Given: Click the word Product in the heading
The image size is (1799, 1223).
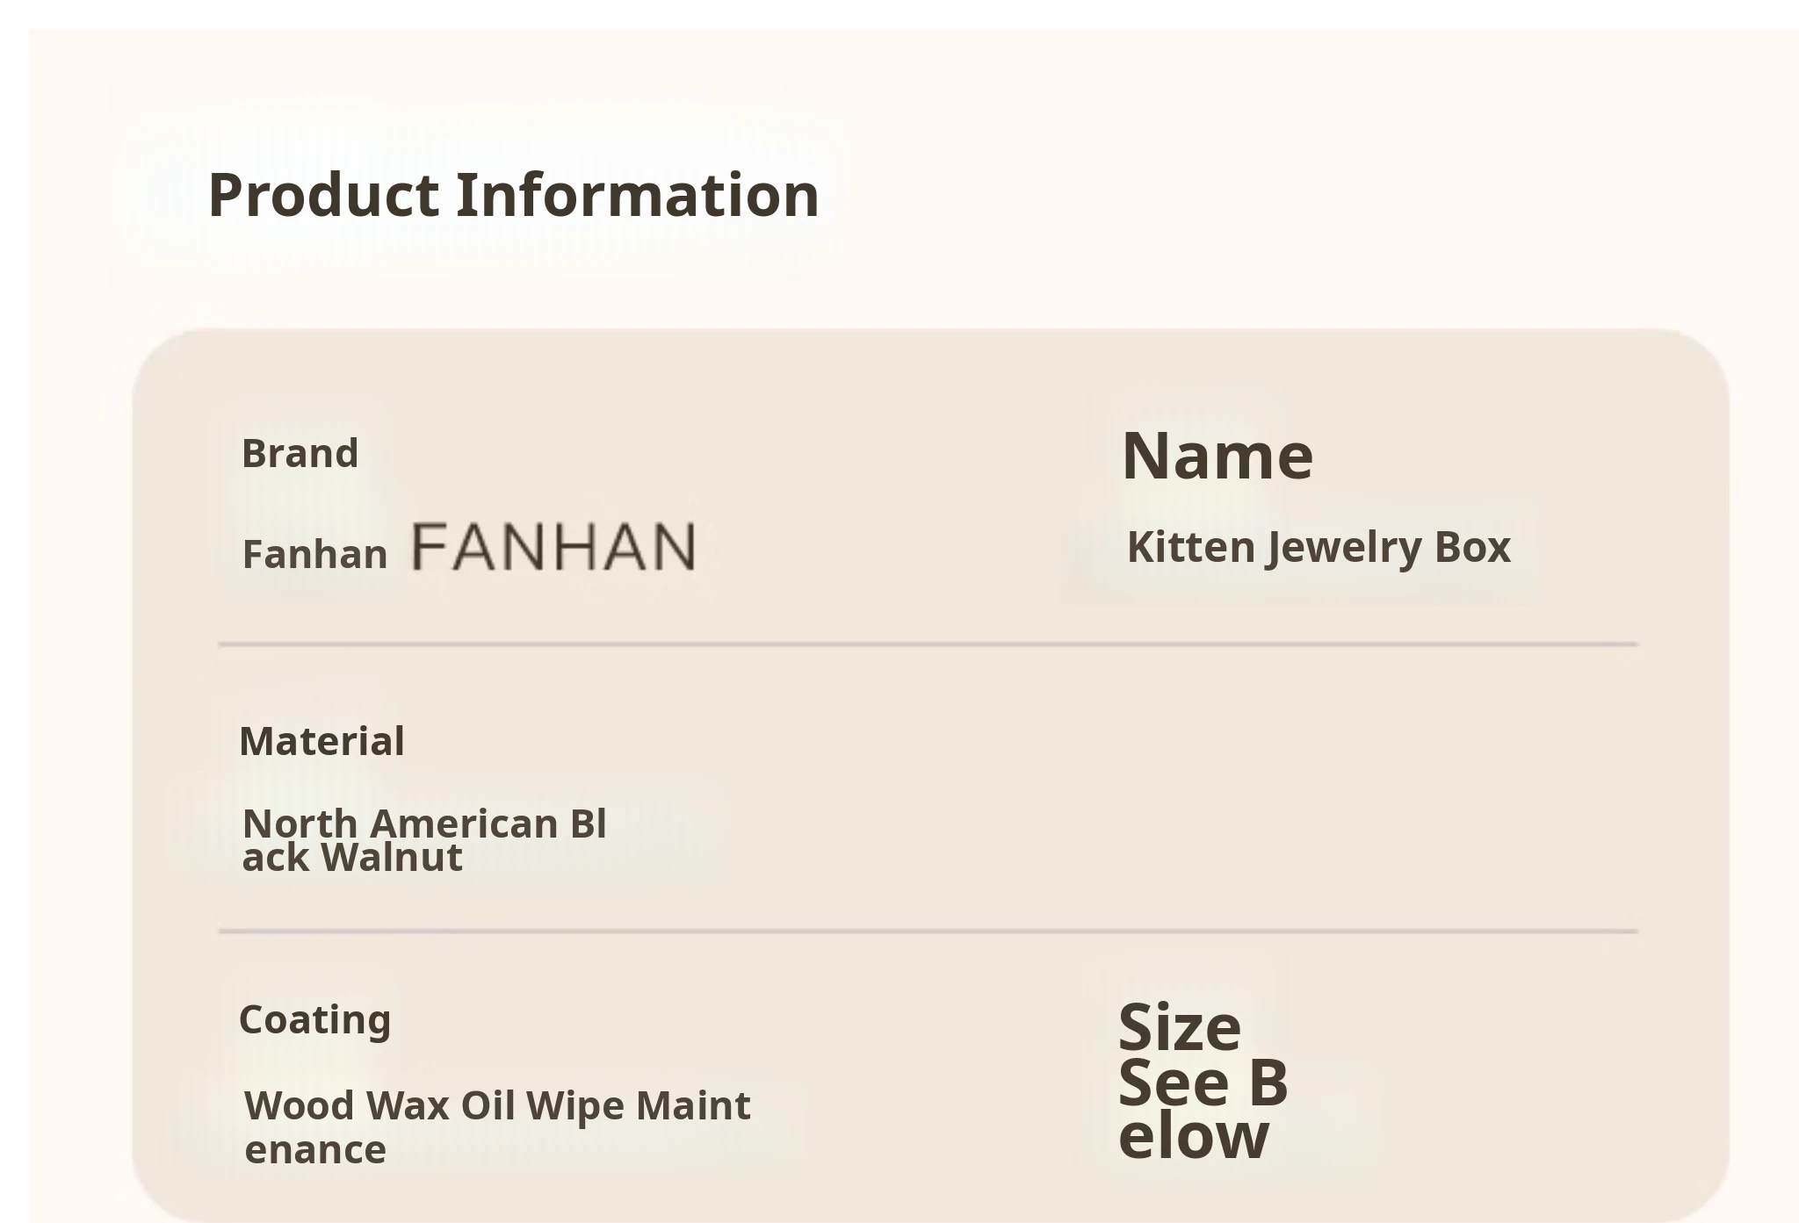Looking at the screenshot, I should [322, 195].
